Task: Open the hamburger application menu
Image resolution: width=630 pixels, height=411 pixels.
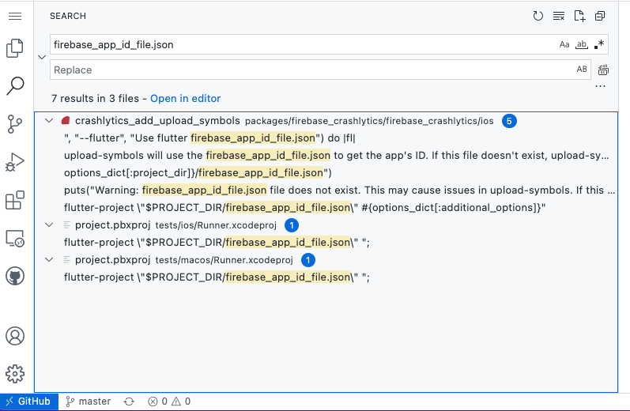Action: coord(15,16)
